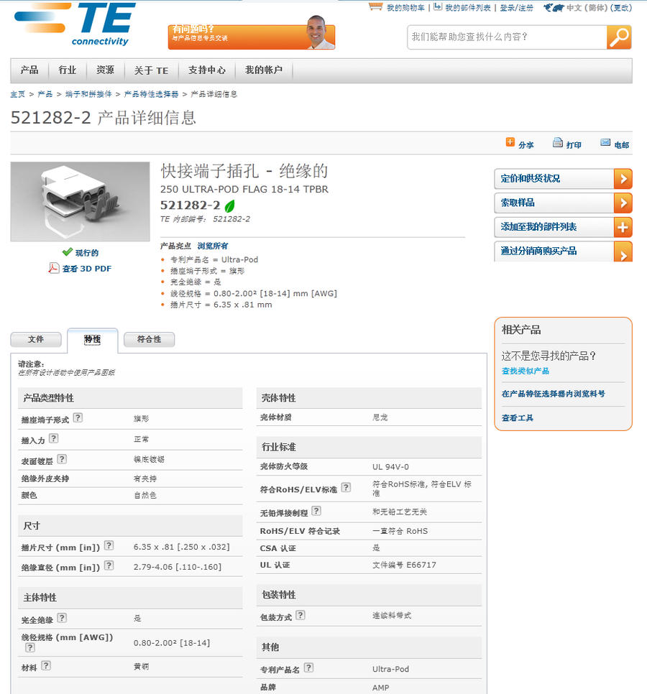Click the TE connectivity logo
The image size is (647, 694).
click(75, 24)
